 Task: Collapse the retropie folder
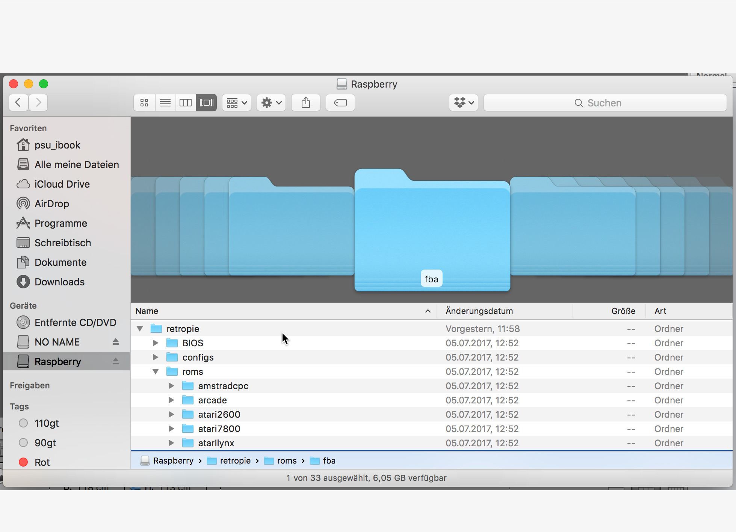click(x=140, y=329)
